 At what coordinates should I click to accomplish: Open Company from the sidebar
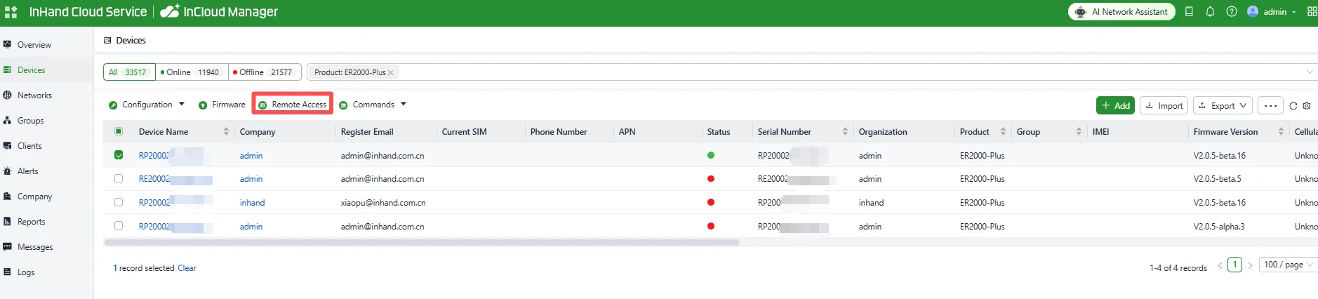point(34,197)
